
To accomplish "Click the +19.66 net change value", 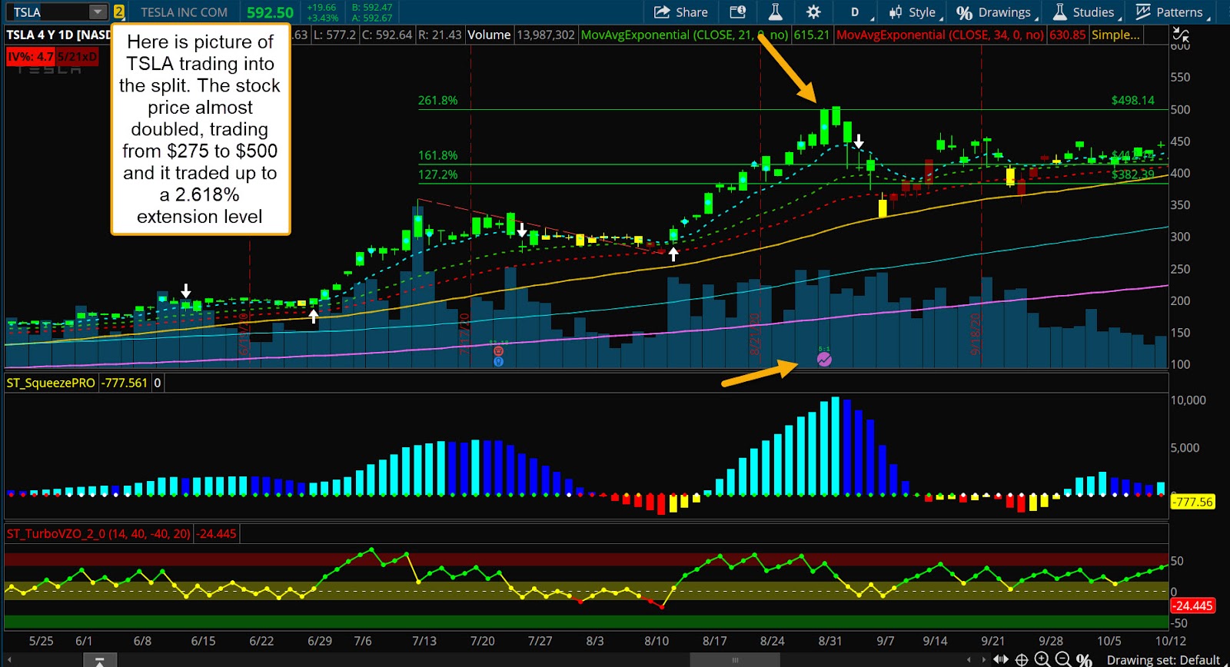I will 321,8.
